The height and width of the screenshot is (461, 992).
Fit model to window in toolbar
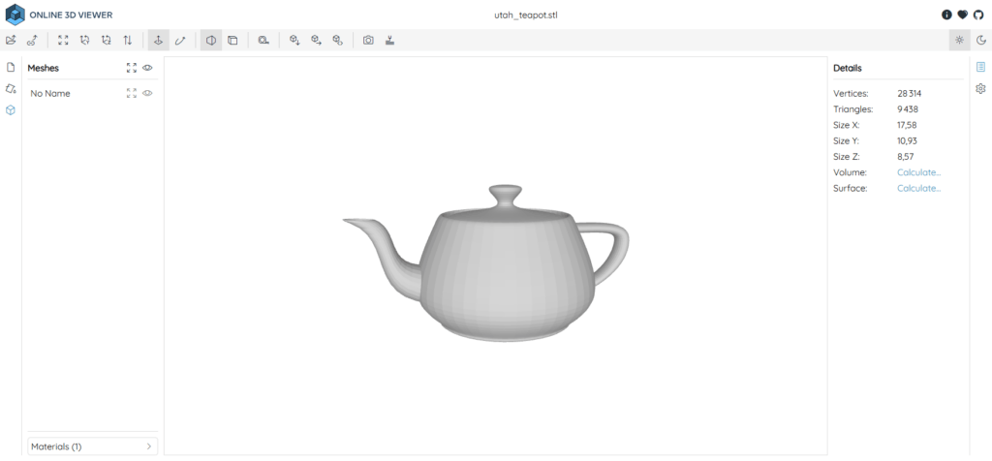63,41
